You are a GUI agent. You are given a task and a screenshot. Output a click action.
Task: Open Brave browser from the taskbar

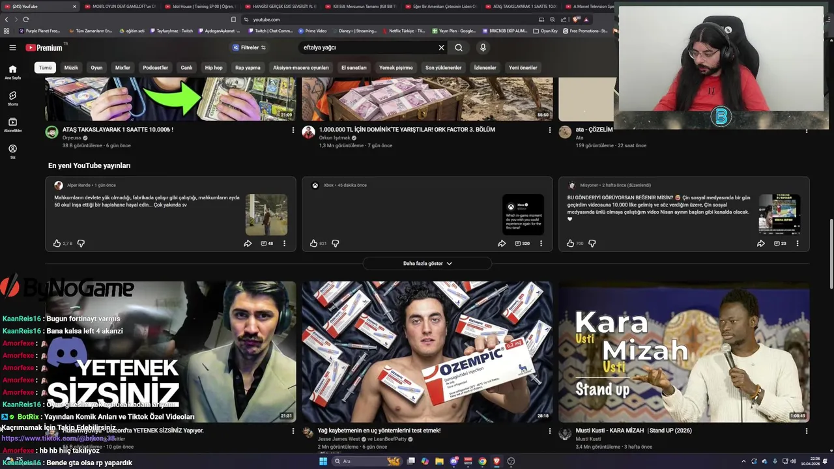pos(496,461)
